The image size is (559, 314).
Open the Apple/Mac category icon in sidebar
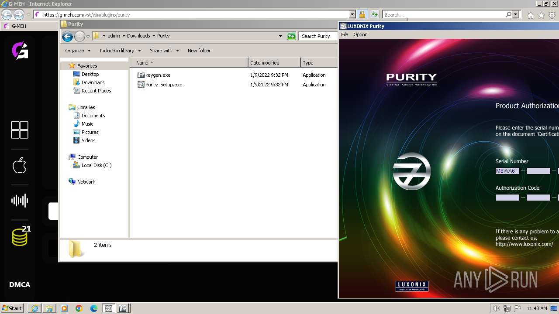click(20, 165)
